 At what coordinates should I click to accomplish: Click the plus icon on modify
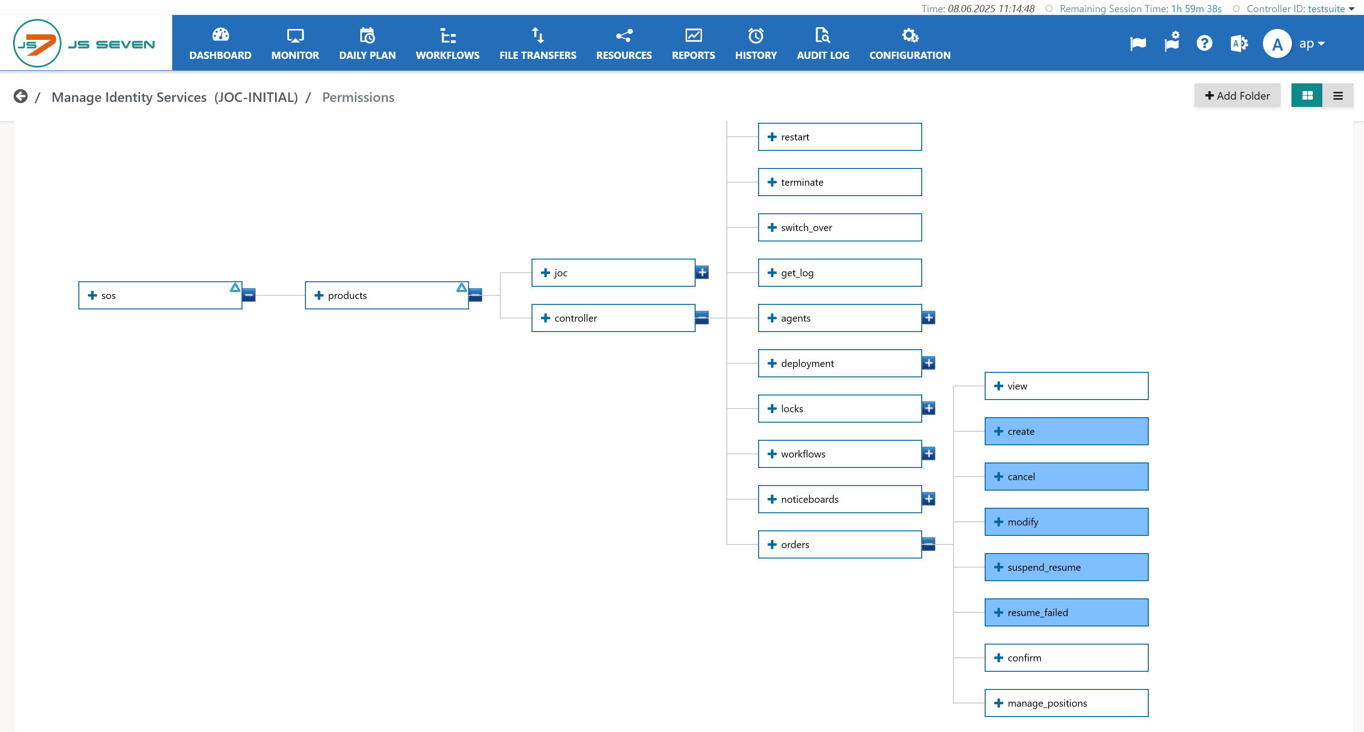pos(999,522)
